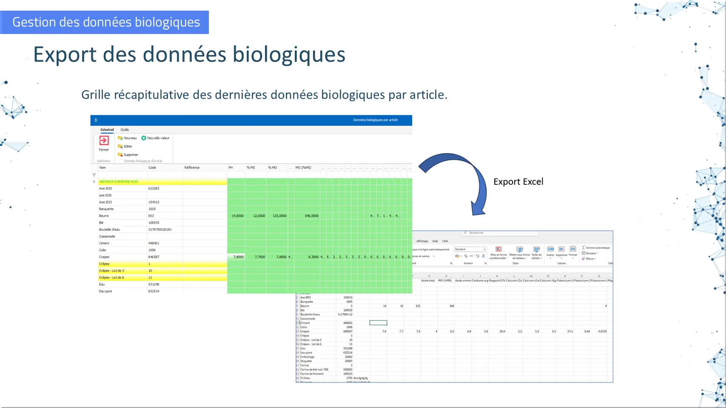The width and height of the screenshot is (726, 408).
Task: Open the Styles de cellules dropdown
Action: point(536,250)
